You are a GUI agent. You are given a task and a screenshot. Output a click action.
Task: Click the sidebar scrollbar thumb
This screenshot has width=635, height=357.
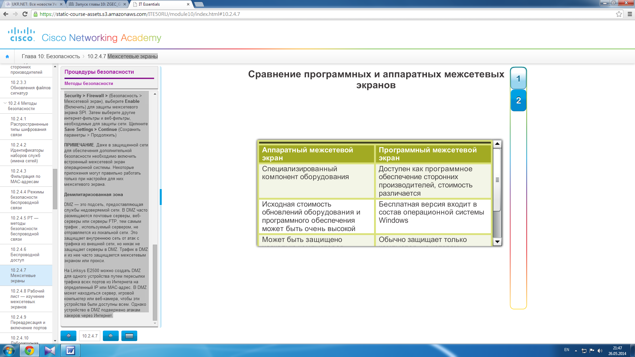click(55, 189)
